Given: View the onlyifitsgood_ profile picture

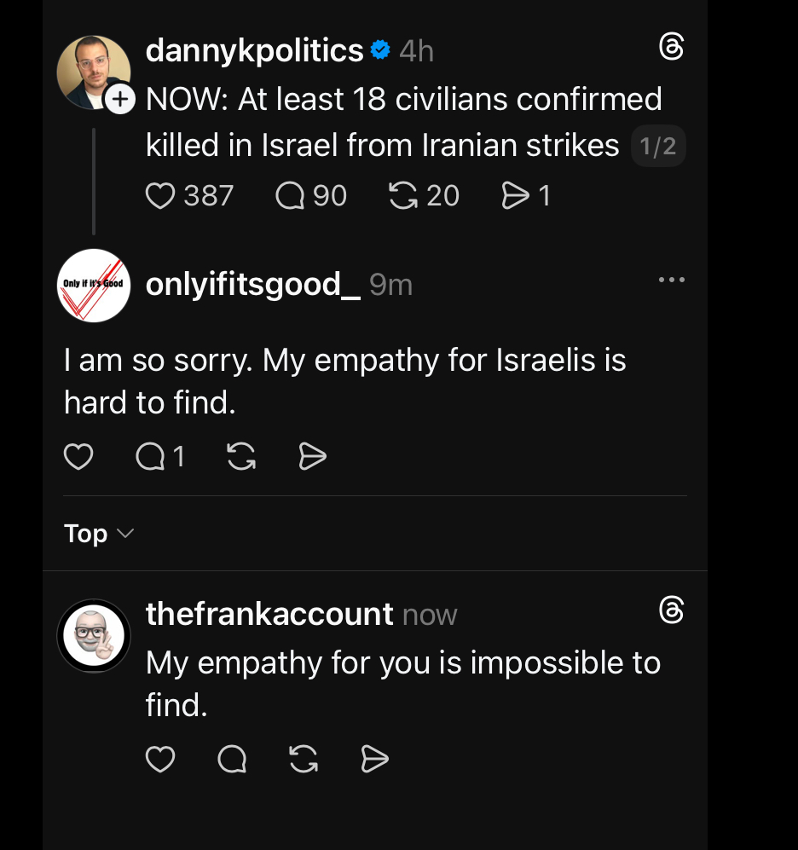Looking at the screenshot, I should click(94, 285).
